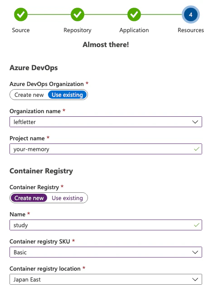Click the green validation check in Project name
The image size is (218, 296).
coord(197,149)
